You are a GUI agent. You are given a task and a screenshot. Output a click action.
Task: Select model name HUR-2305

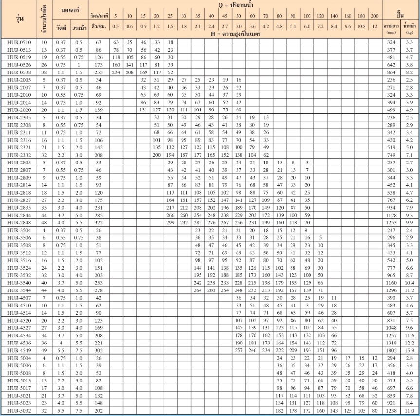(x=19, y=117)
